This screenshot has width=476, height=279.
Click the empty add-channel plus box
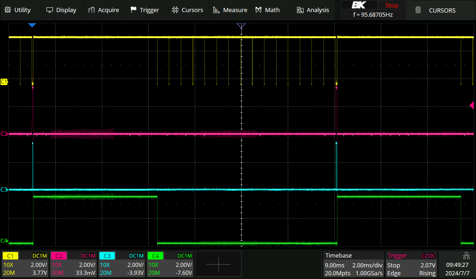pos(218,264)
